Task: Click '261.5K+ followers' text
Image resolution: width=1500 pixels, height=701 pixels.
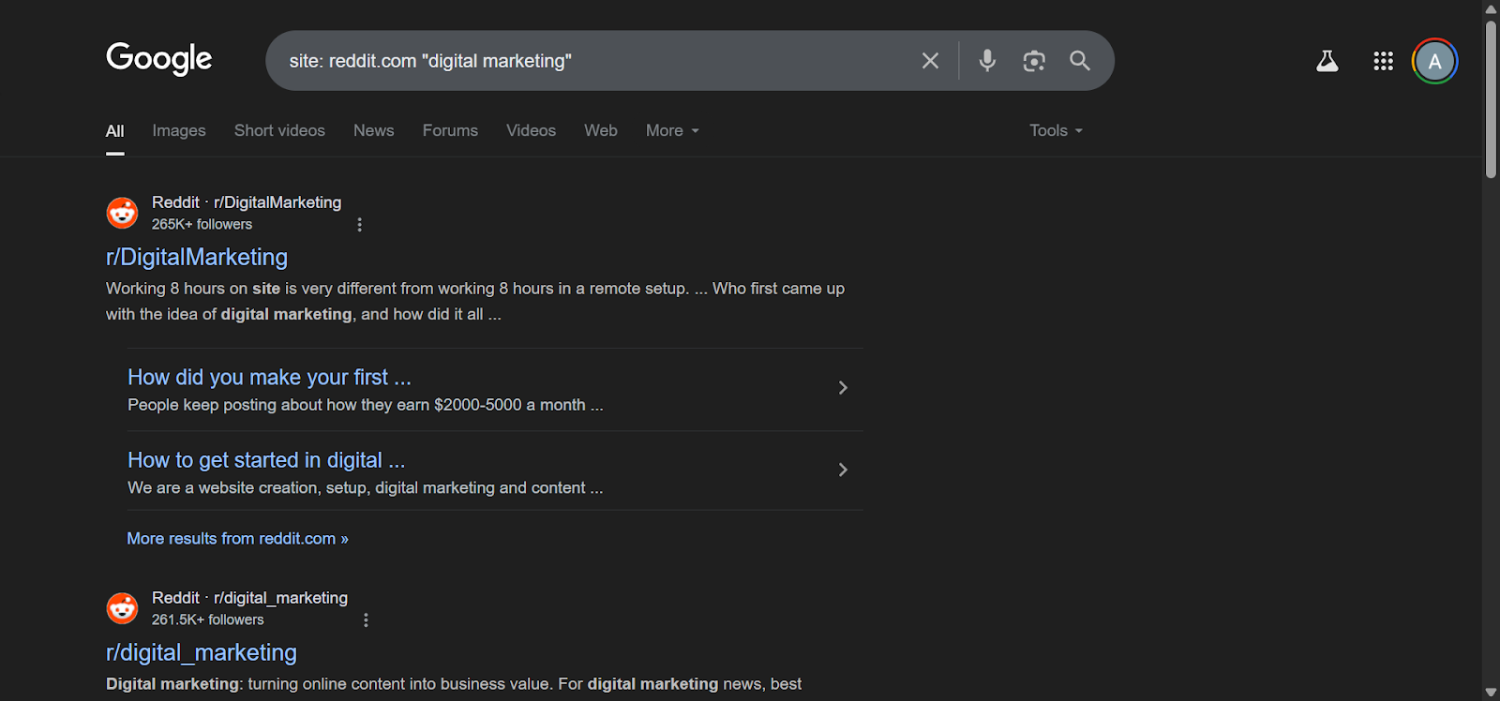Action: (x=207, y=620)
